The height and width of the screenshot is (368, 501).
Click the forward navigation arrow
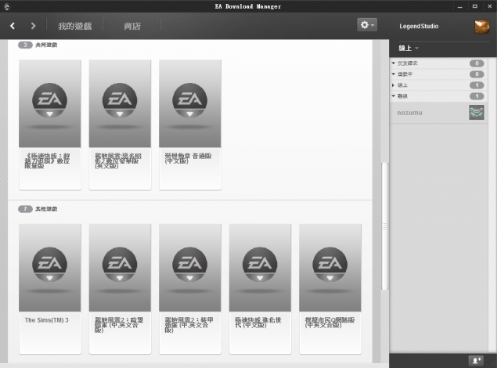click(33, 27)
